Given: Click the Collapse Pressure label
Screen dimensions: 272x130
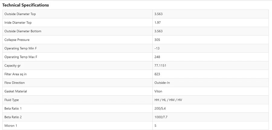Looking at the screenshot, I should coord(17,40).
